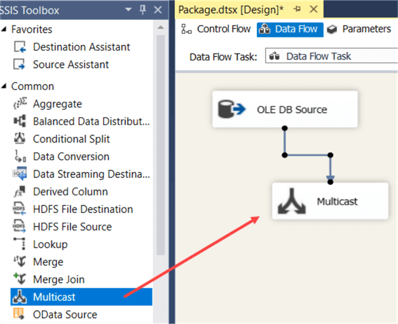Select the Multicast component label on canvas

(337, 201)
